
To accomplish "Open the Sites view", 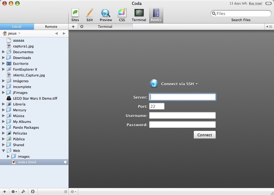I will (x=75, y=15).
